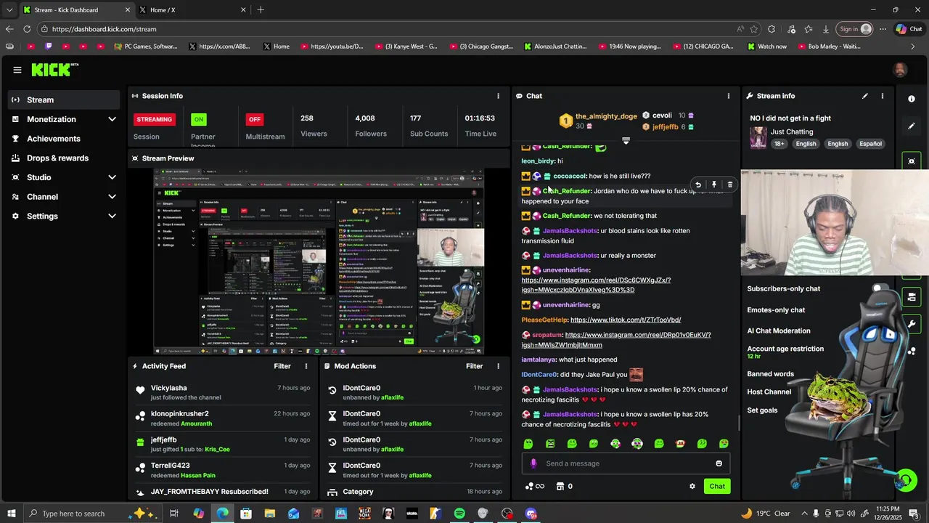Open the shop icon showing 0
Screen dimensions: 929x523
pos(565,487)
